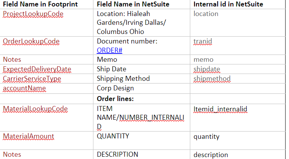Select the CarrierServiceType cell
The image size is (289, 159).
coord(32,79)
